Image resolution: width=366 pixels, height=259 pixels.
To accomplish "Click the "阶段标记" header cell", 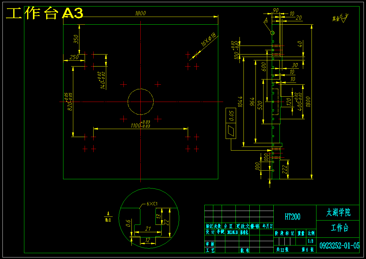I will point(284,233).
